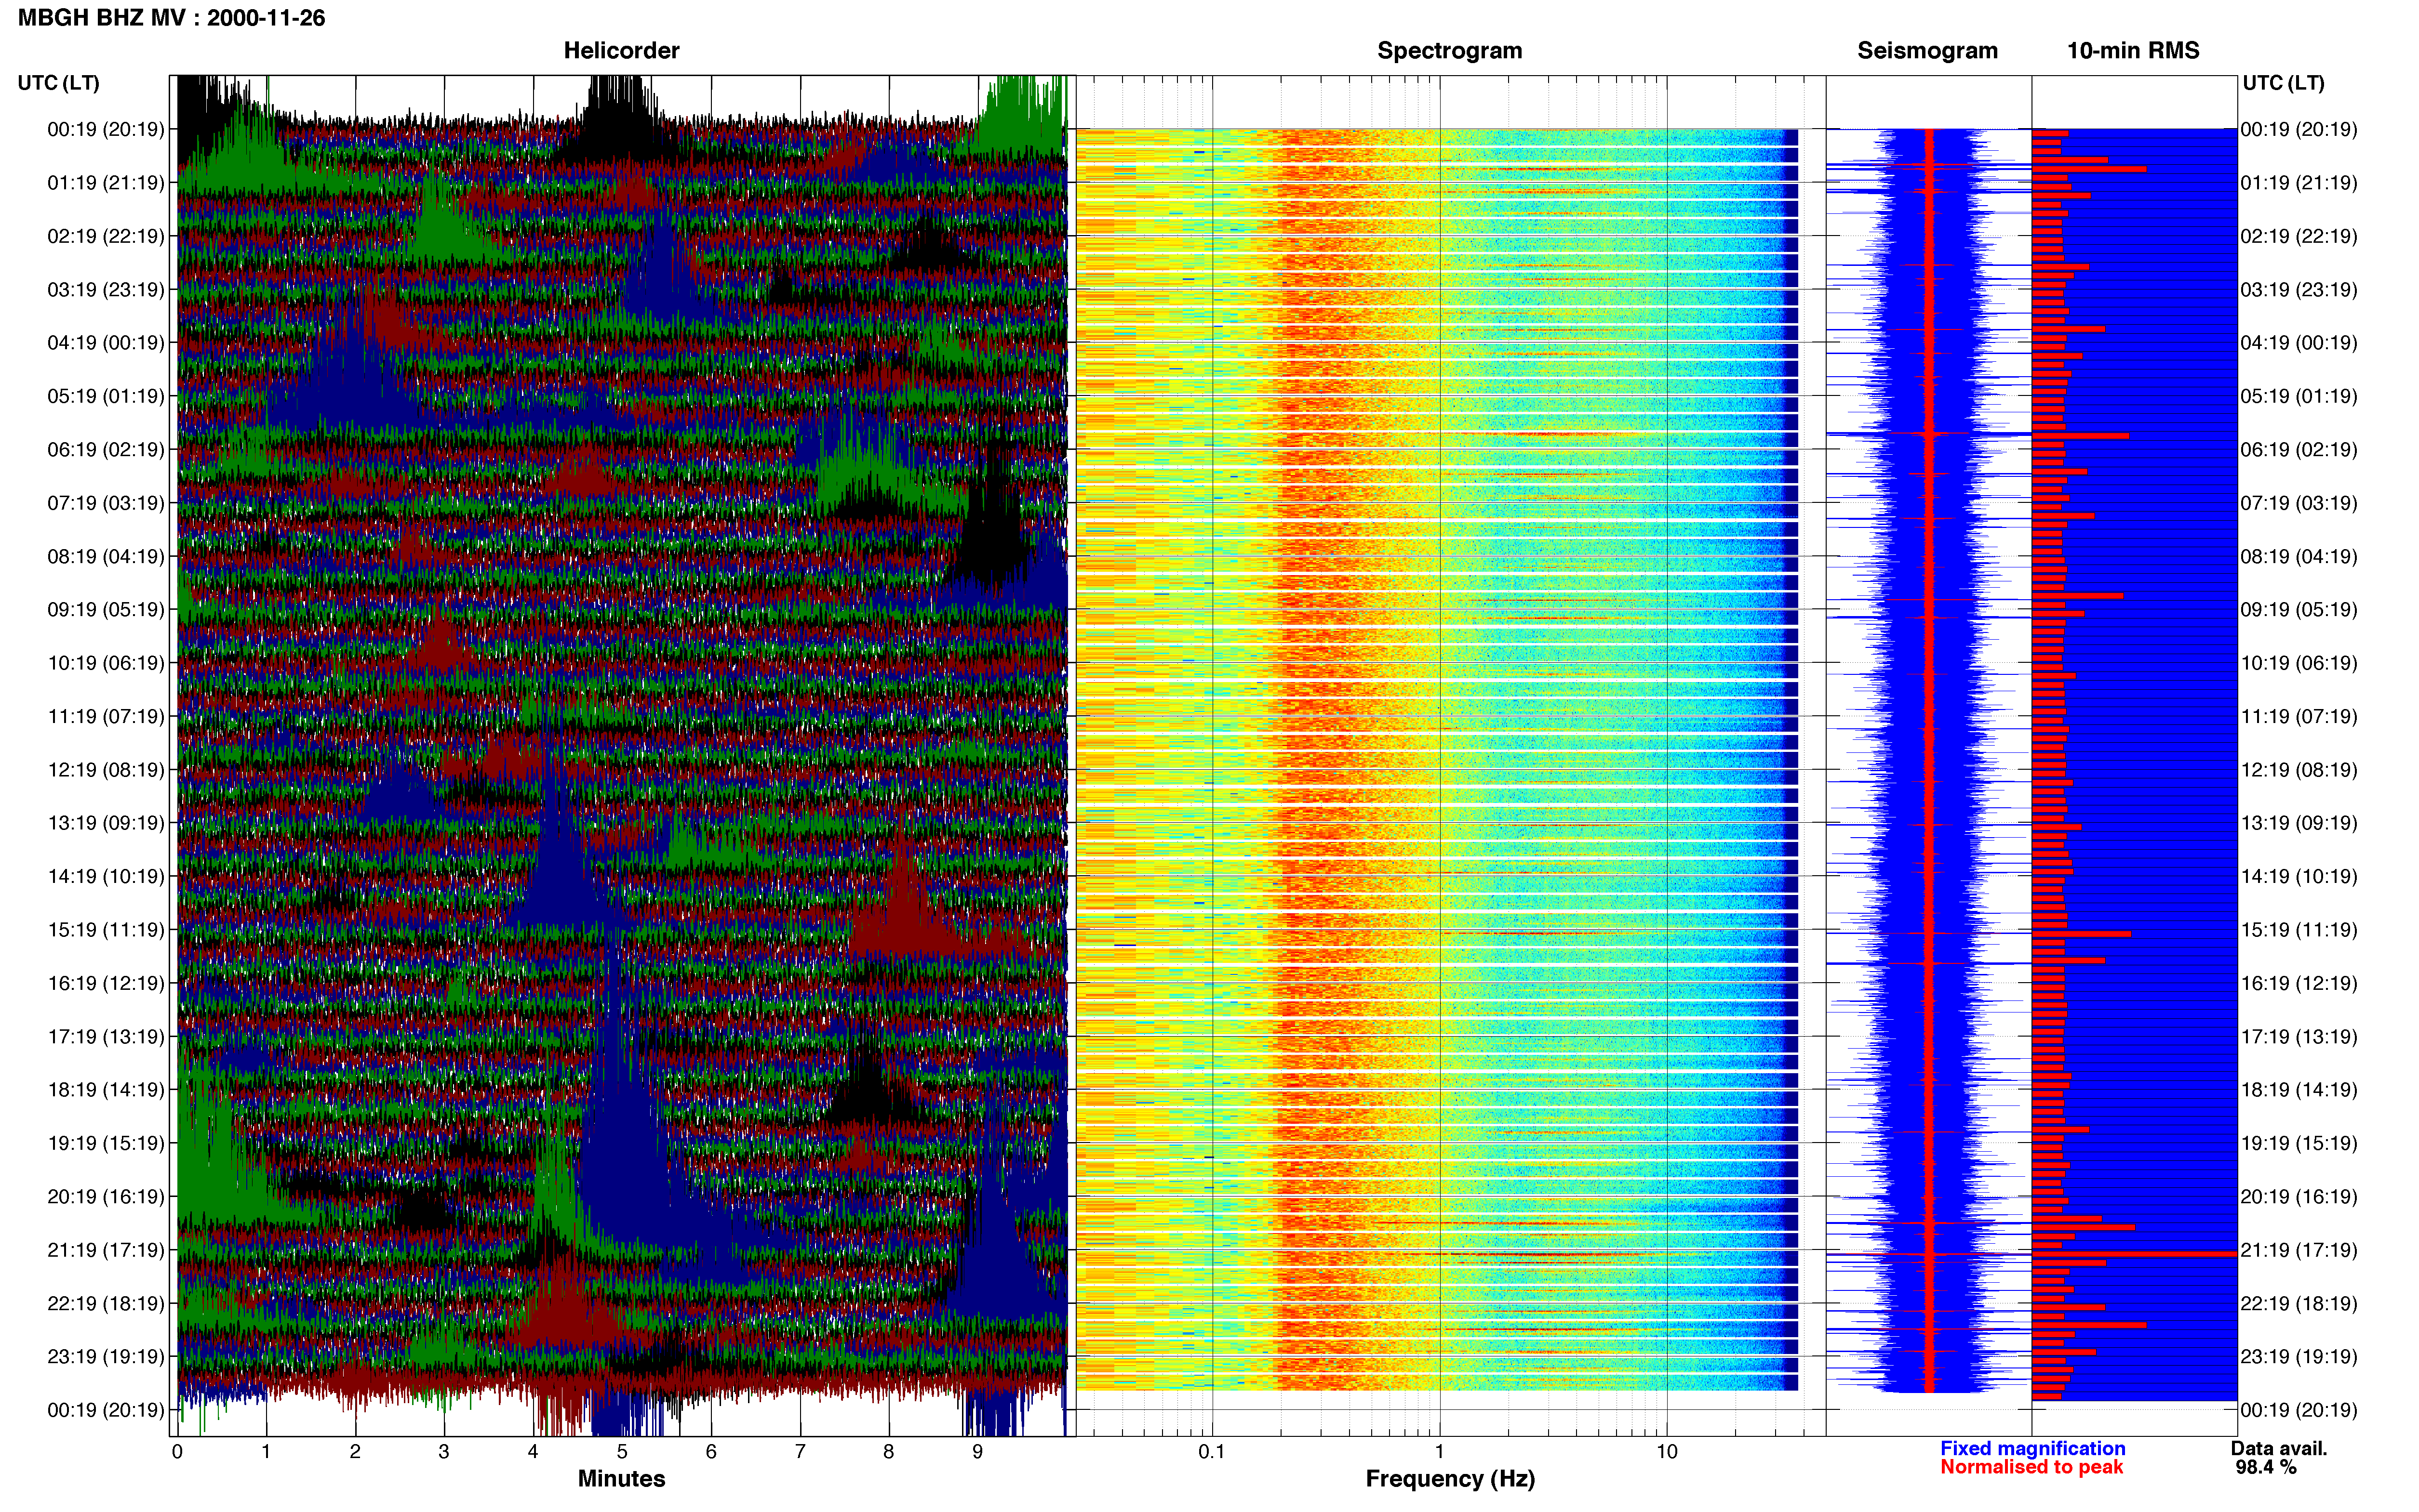Click the left '21:19 (17:19)' time label
The height and width of the screenshot is (1512, 2419).
(x=106, y=1250)
